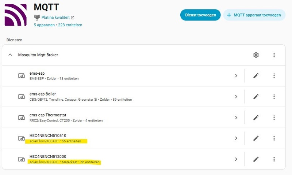The image size is (292, 175).
Task: Open the 223 entiteiten link
Action: tap(70, 25)
